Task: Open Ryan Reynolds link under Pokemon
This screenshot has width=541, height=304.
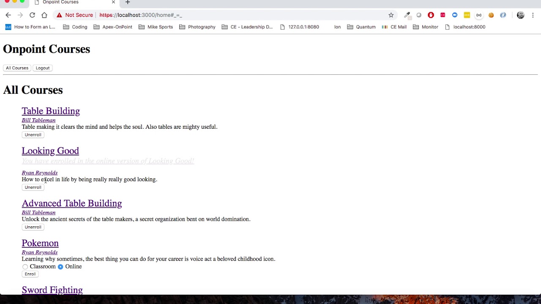Action: point(40,252)
